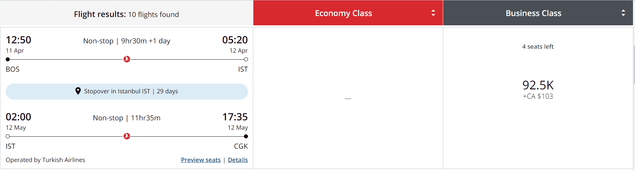Click the location pin in stopover banner
Viewport: 635px width, 171px height.
(x=78, y=91)
